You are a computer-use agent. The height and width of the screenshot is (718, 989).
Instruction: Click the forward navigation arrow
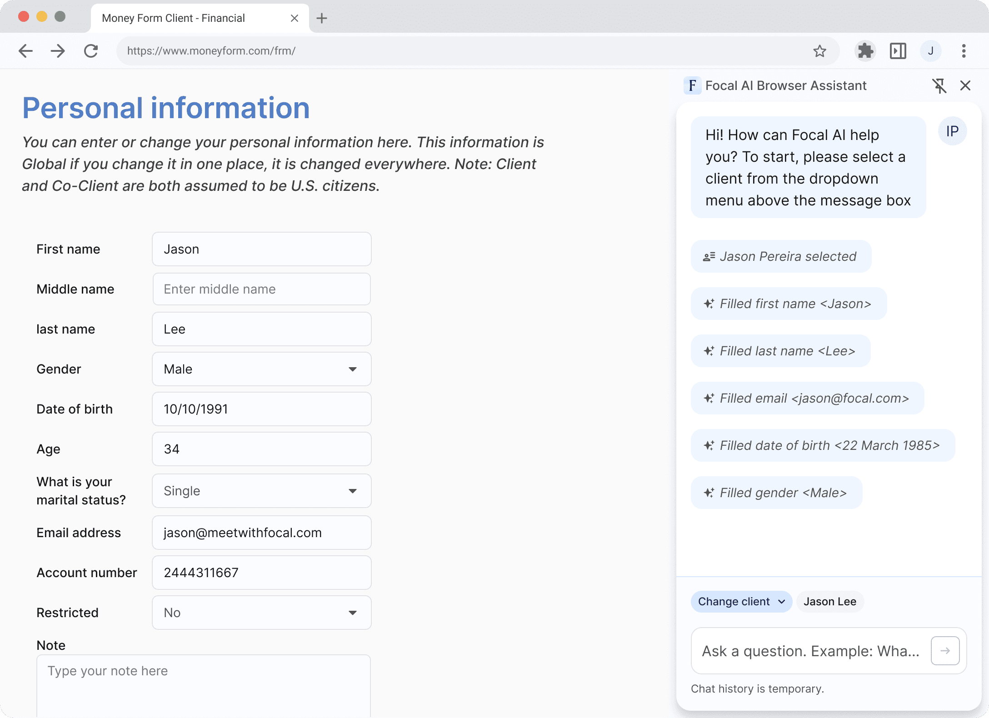click(x=58, y=51)
